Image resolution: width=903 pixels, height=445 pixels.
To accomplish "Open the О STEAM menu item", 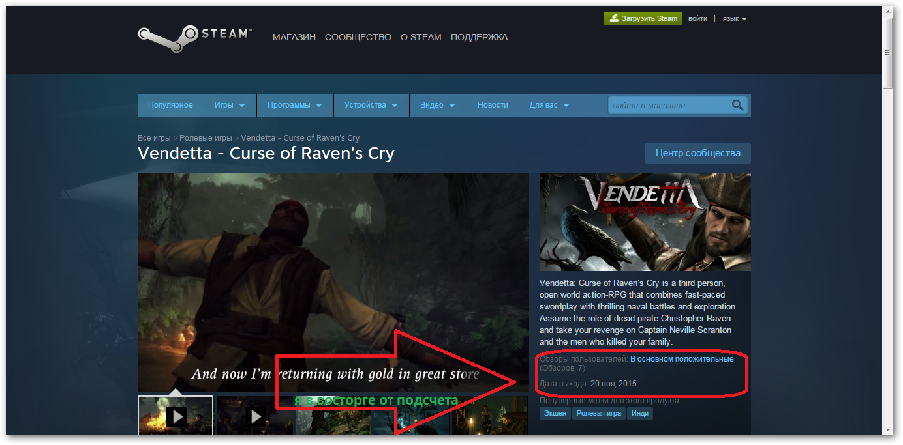I will pyautogui.click(x=421, y=37).
